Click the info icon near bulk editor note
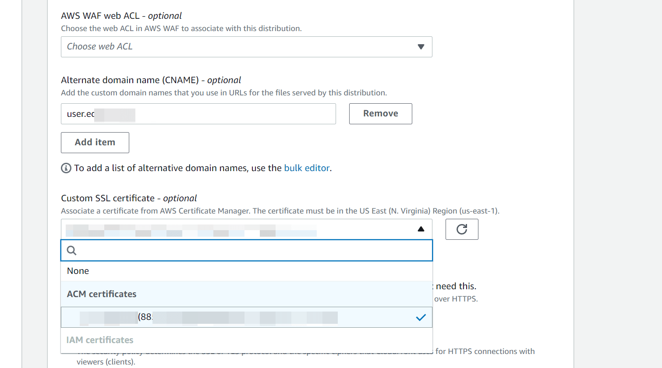Image resolution: width=662 pixels, height=368 pixels. coord(66,168)
